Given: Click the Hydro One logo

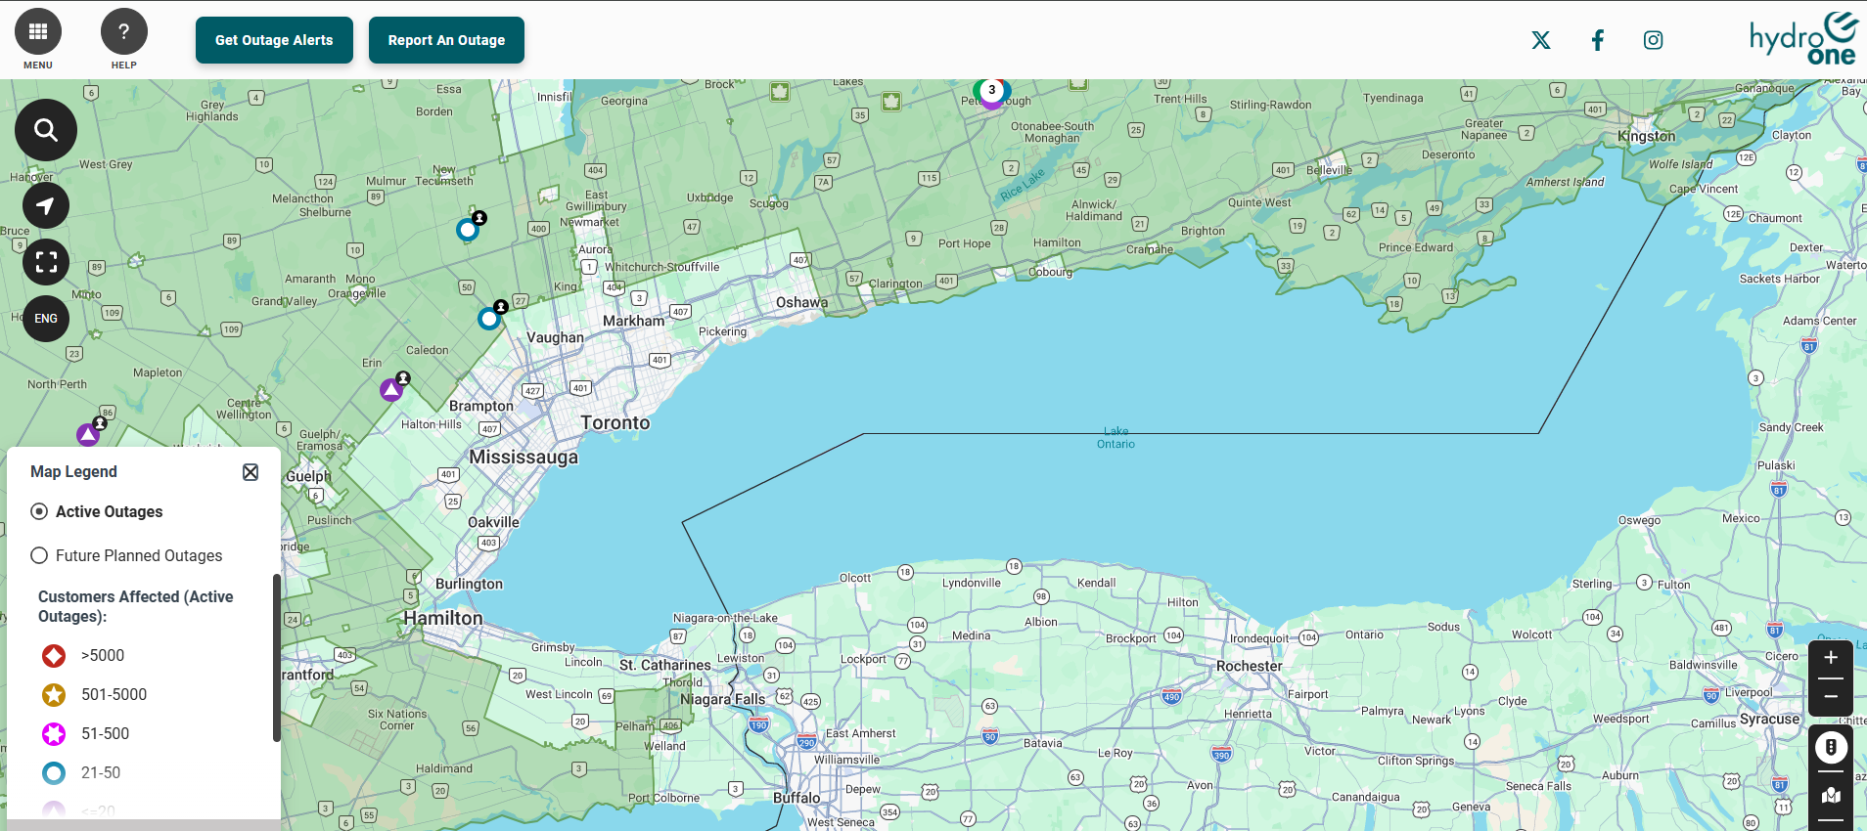Looking at the screenshot, I should click(x=1803, y=38).
